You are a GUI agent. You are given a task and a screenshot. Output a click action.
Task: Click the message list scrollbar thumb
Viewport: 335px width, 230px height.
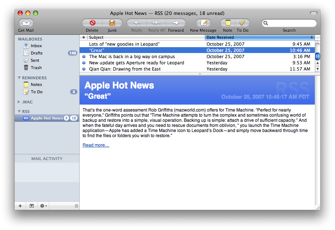tap(317, 56)
